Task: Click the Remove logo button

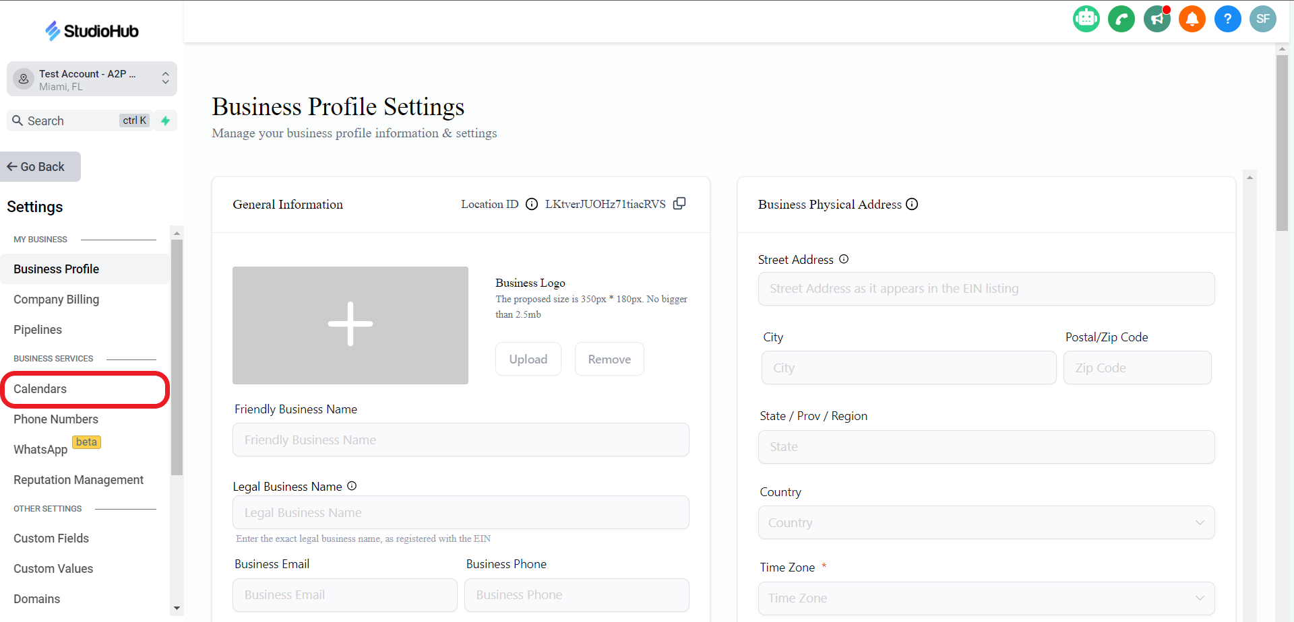Action: (609, 359)
